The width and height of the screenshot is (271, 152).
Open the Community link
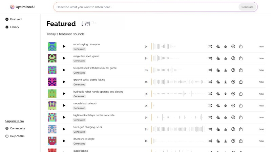pyautogui.click(x=17, y=128)
